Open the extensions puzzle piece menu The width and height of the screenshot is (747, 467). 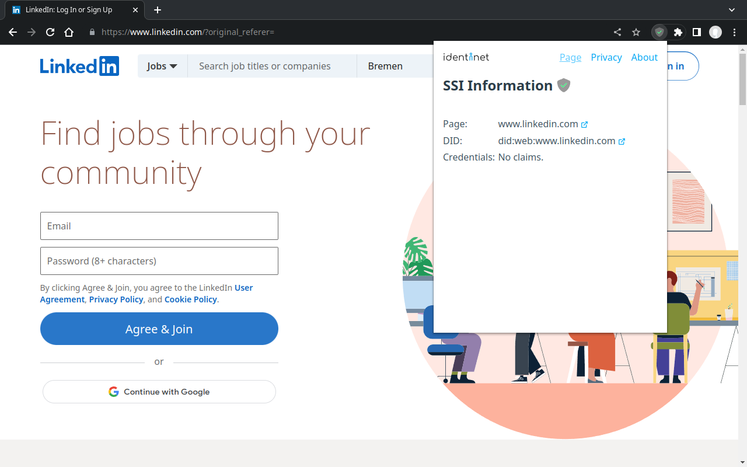[x=678, y=32]
